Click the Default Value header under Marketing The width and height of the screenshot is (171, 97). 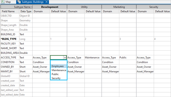128,11
